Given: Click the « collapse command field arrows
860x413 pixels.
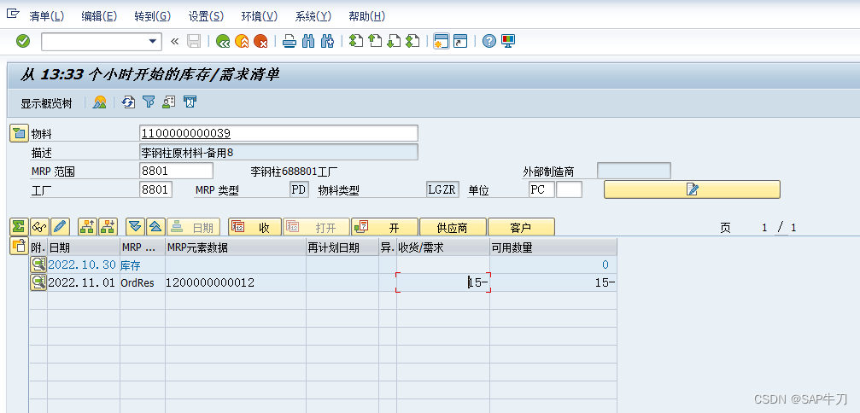Looking at the screenshot, I should tap(175, 41).
